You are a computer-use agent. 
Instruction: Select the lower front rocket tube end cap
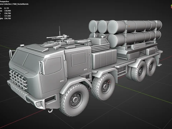(112, 40)
